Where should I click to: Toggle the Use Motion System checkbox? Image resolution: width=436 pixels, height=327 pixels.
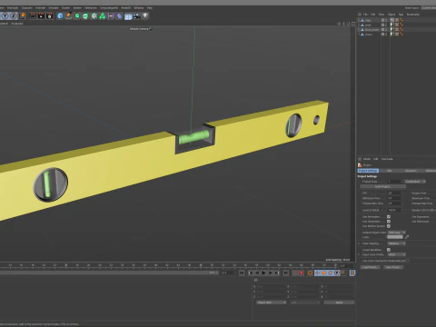pyautogui.click(x=389, y=226)
